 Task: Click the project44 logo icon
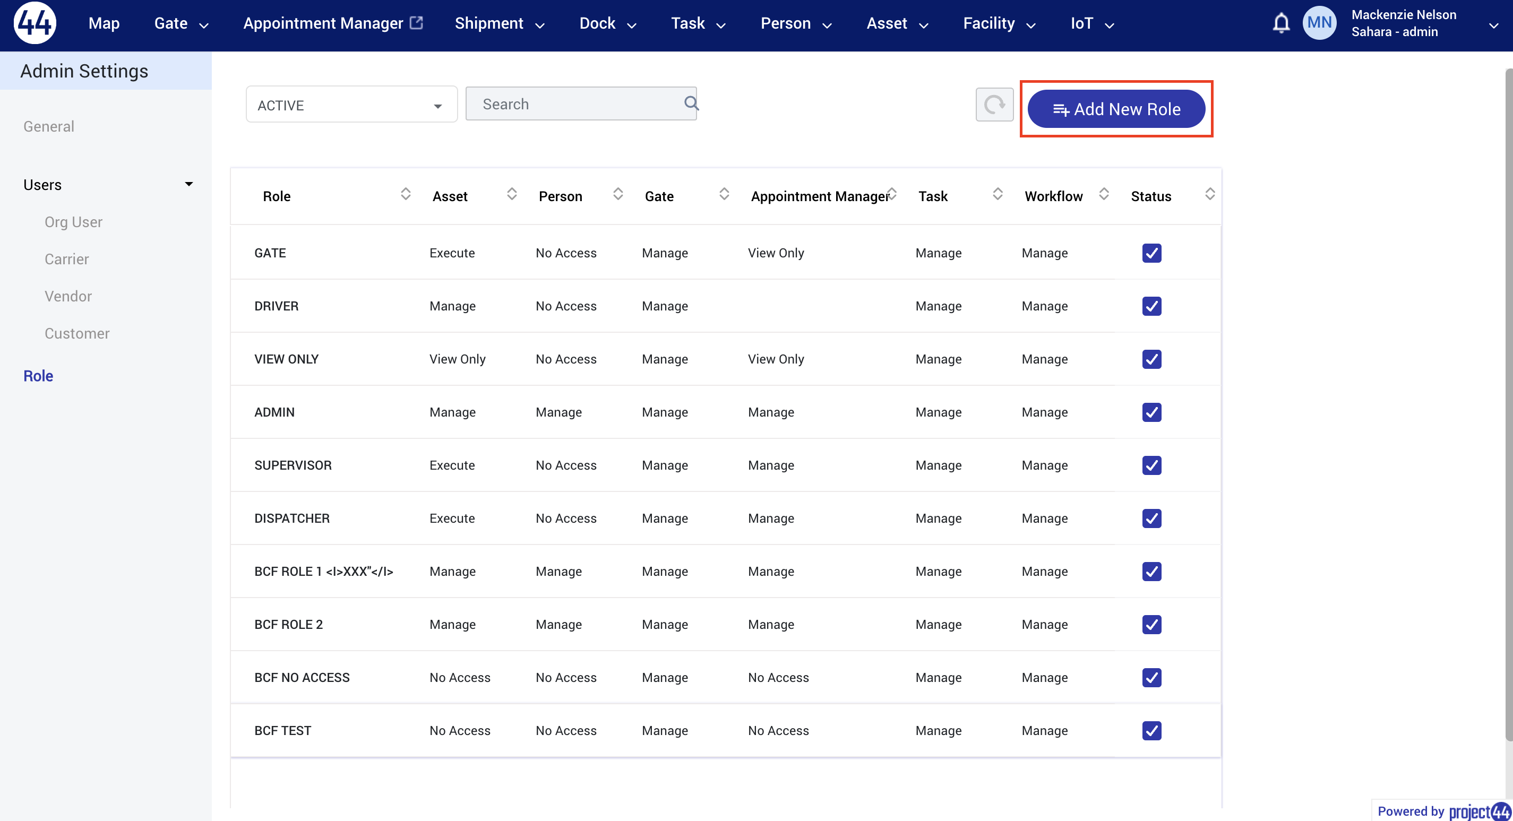pyautogui.click(x=35, y=23)
